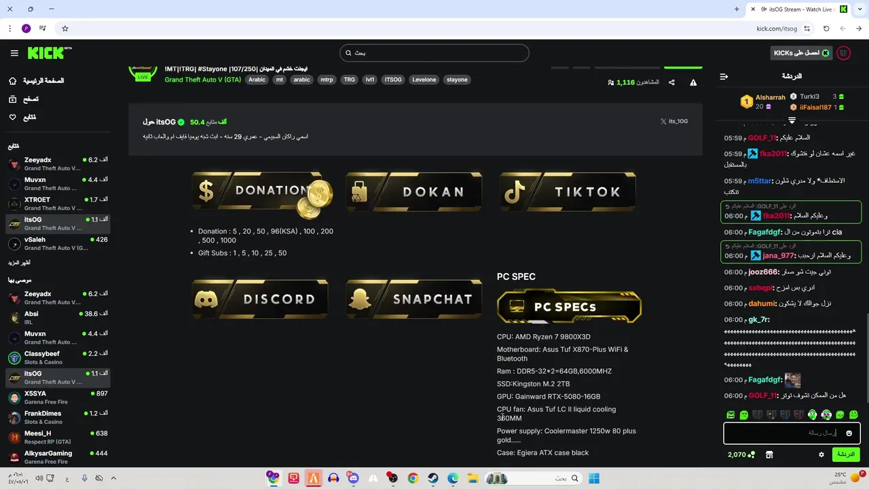Insert the green headphones emote
The image size is (869, 489).
click(812, 414)
